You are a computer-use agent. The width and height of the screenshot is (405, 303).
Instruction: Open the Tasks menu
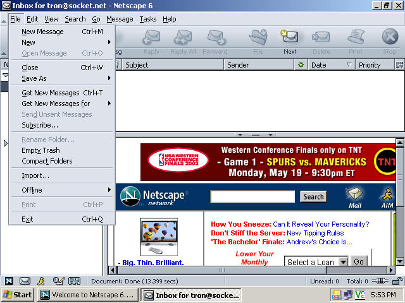click(x=148, y=19)
